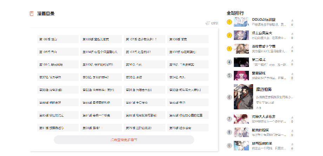Click the gold rank 1 badge
The height and width of the screenshot is (156, 323).
tap(229, 22)
